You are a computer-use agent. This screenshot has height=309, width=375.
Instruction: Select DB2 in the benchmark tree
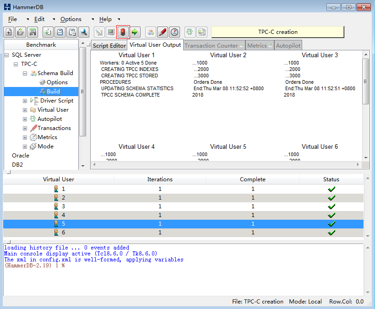17,164
